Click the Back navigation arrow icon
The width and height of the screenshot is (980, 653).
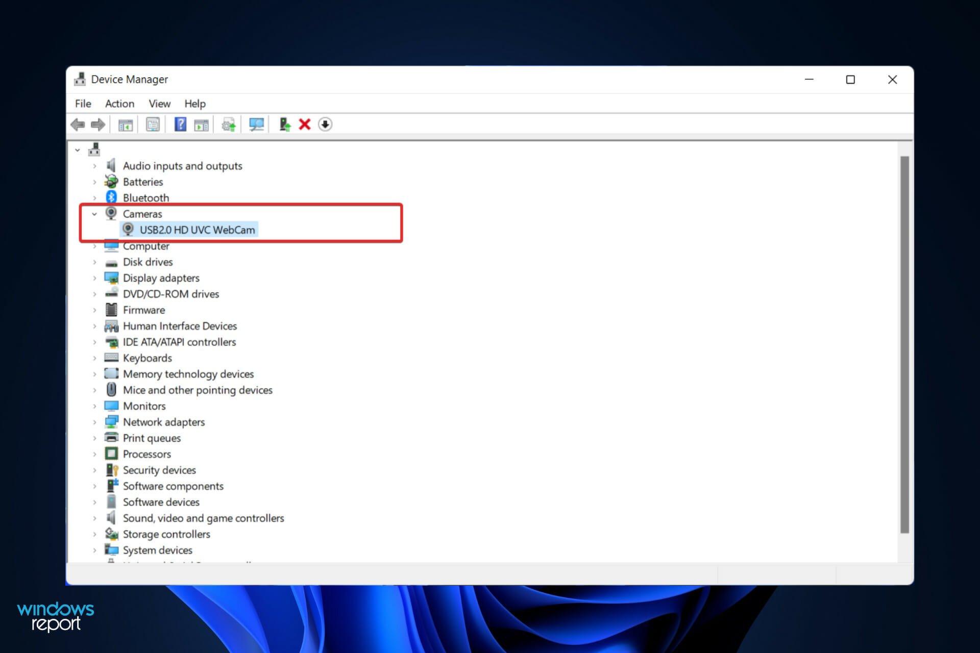pyautogui.click(x=78, y=124)
